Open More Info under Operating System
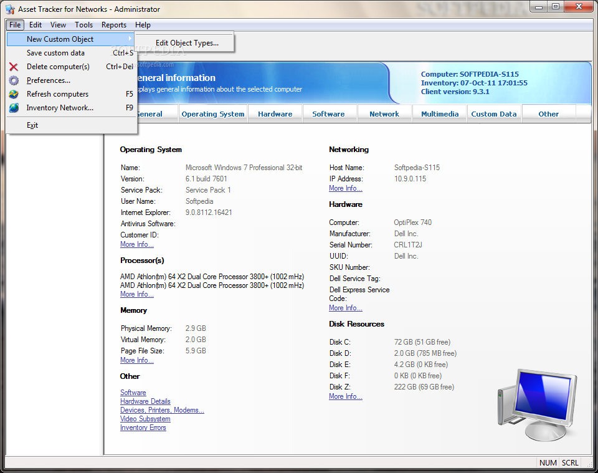The height and width of the screenshot is (473, 598). [137, 244]
